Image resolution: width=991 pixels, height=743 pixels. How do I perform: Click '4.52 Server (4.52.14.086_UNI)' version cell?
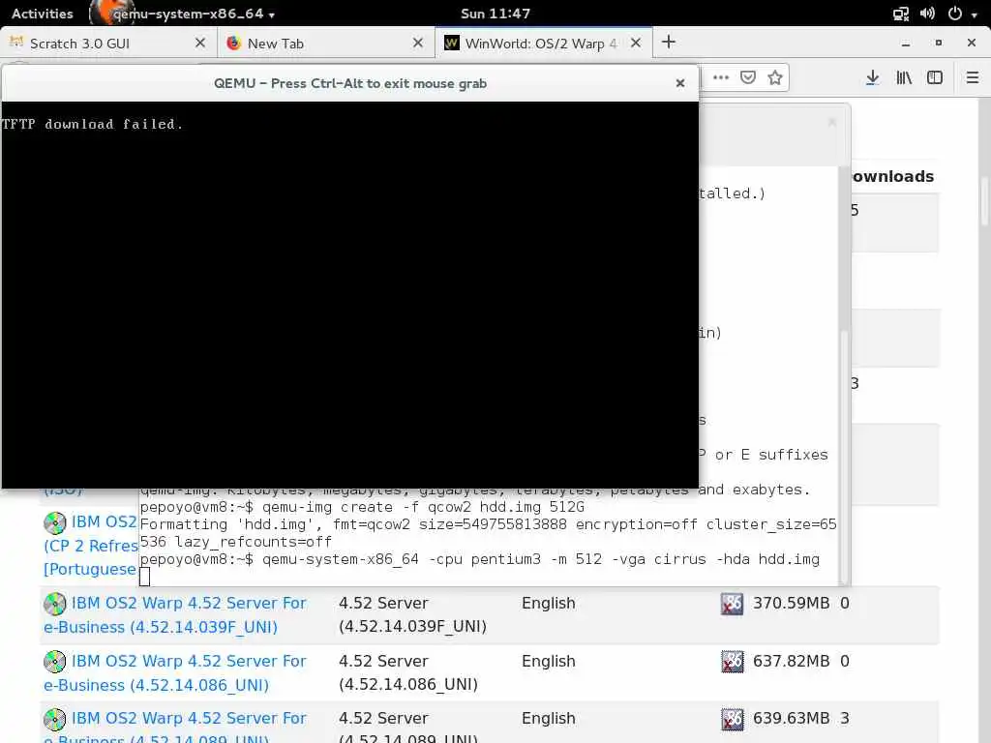408,673
